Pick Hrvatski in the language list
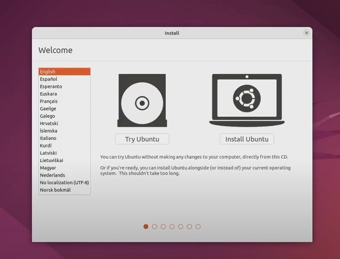This screenshot has height=259, width=340. (64, 123)
